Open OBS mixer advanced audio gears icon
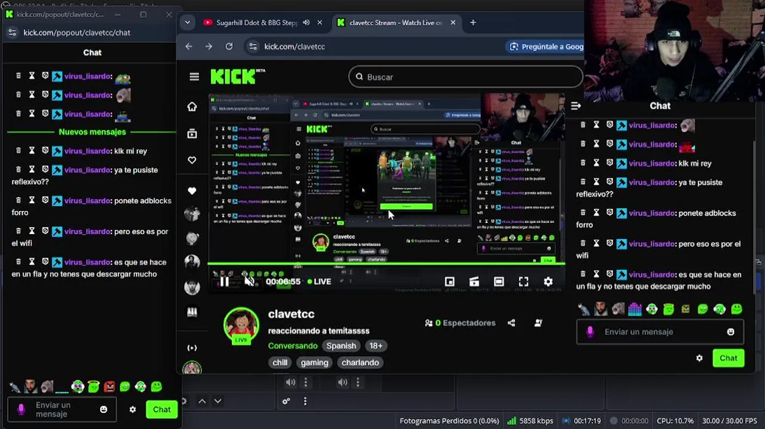This screenshot has width=765, height=429. click(286, 401)
